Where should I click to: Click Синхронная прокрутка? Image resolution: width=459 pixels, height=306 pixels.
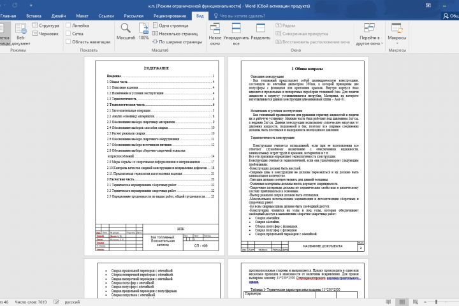(x=302, y=34)
